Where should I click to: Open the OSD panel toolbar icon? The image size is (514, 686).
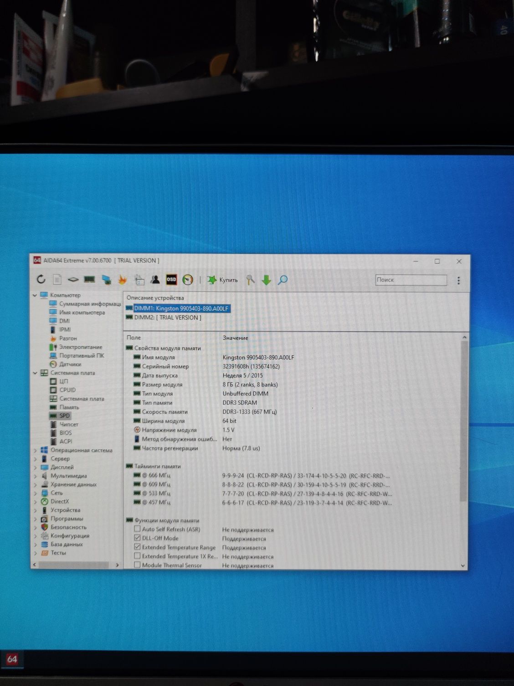tap(171, 280)
